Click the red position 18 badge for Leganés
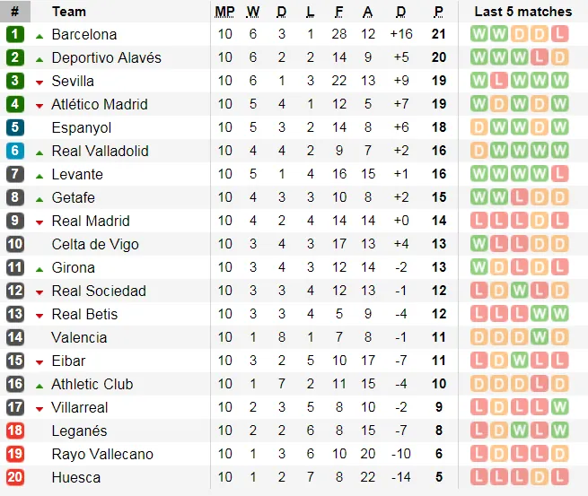 point(15,431)
